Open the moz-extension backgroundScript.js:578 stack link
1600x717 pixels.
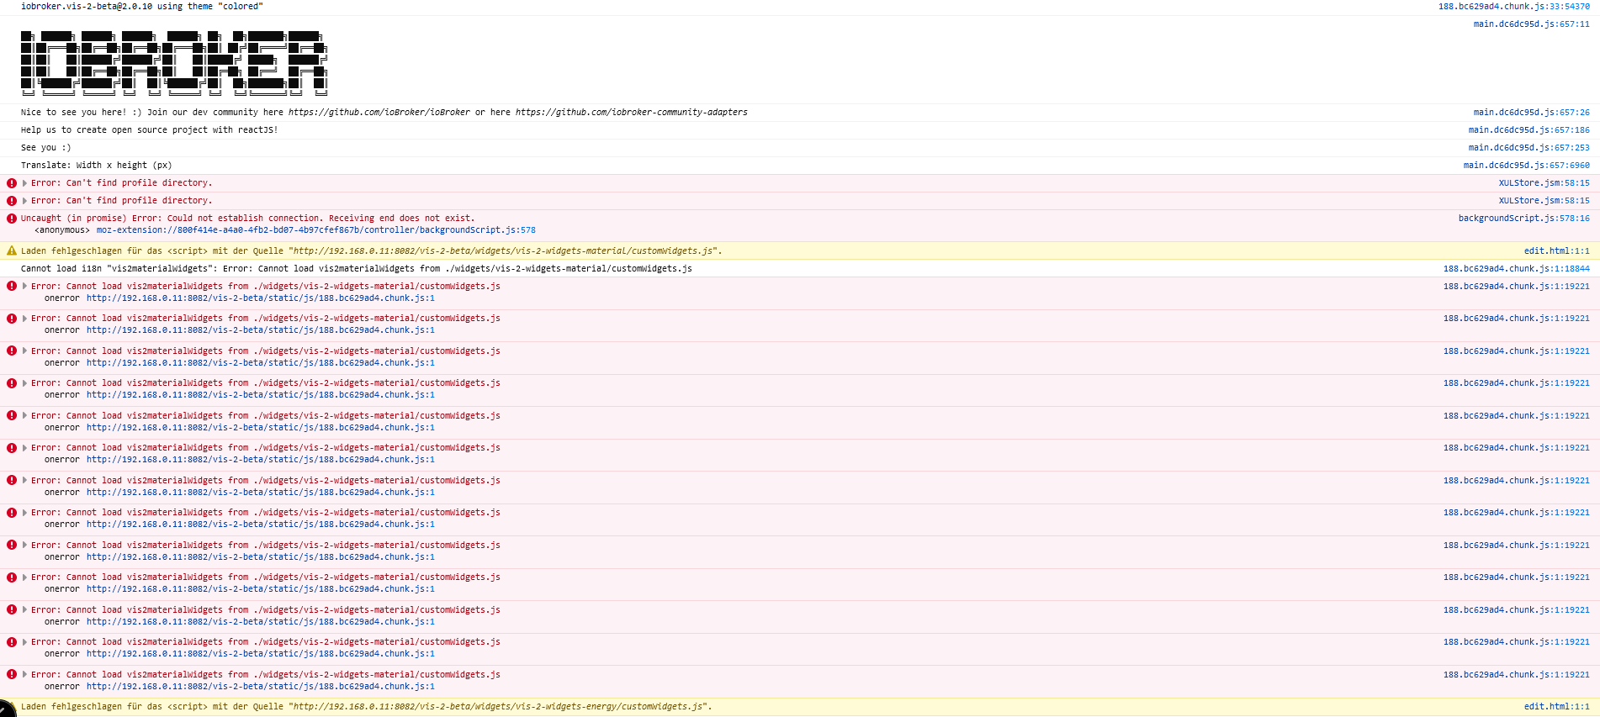click(315, 230)
